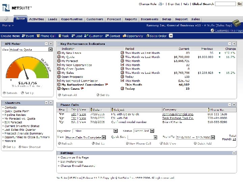Click Edit View in Phone Calls portlet

pyautogui.click(x=168, y=144)
